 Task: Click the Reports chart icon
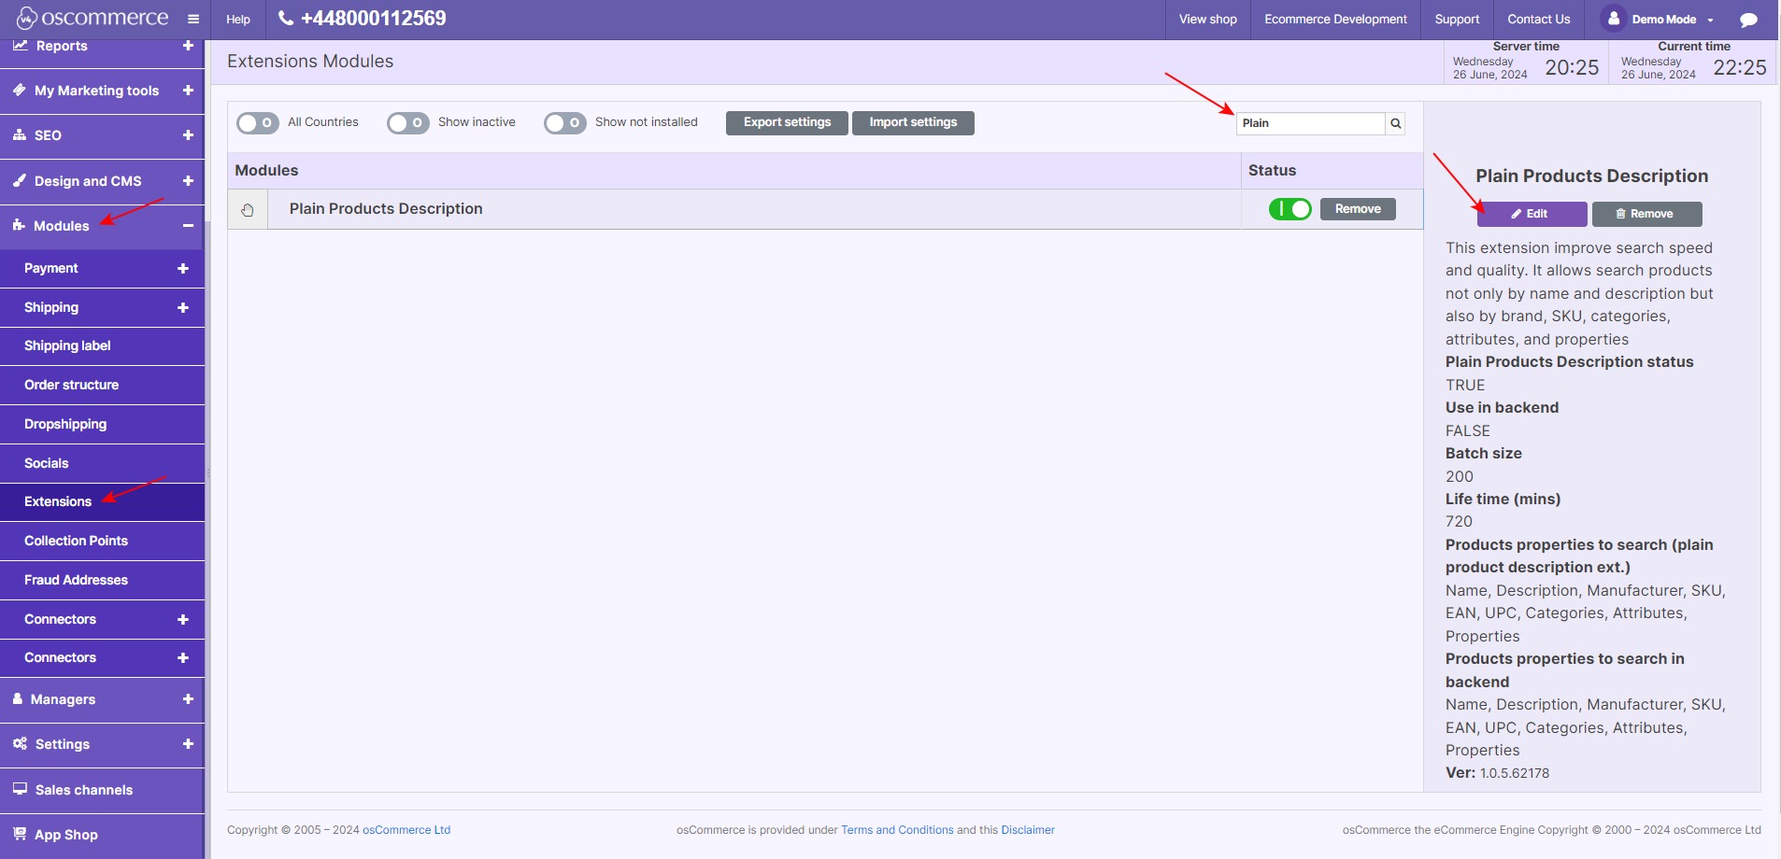coord(20,45)
